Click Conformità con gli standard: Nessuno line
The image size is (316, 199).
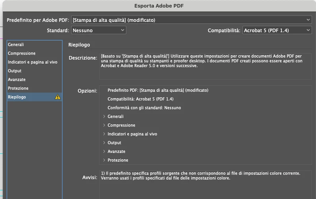(x=144, y=108)
